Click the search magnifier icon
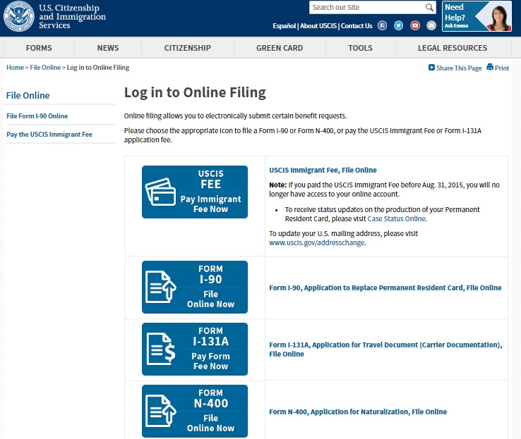Screen dimensions: 521x439 429,8
